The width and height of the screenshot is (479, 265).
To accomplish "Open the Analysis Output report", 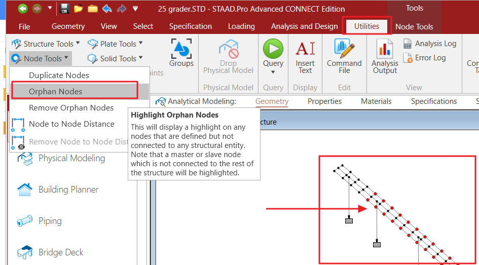I will 385,56.
